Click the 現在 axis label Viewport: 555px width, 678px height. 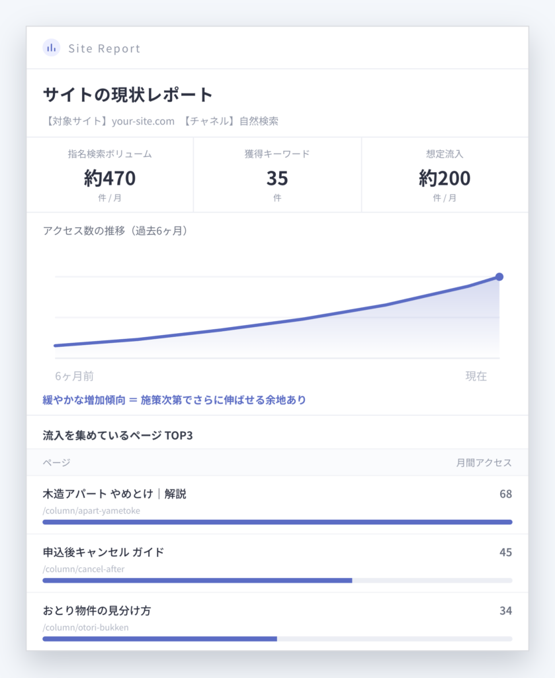476,376
